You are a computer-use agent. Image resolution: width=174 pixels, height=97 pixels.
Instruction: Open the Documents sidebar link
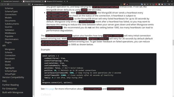click(10, 21)
